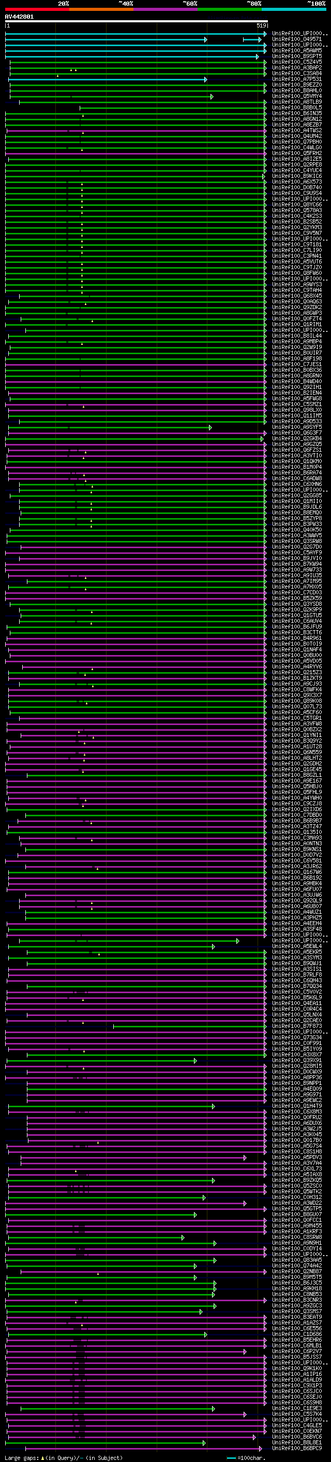Click the UniRef100_Q5FRH2 label

coord(297,153)
